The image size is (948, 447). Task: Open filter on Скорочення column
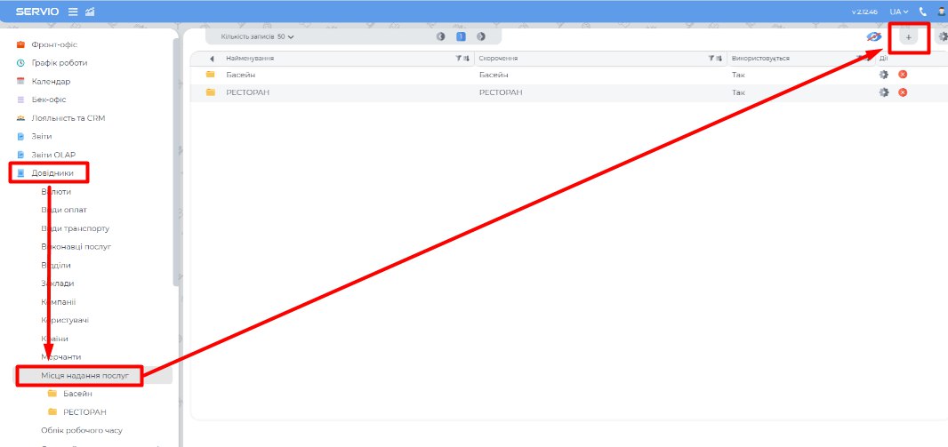[712, 59]
